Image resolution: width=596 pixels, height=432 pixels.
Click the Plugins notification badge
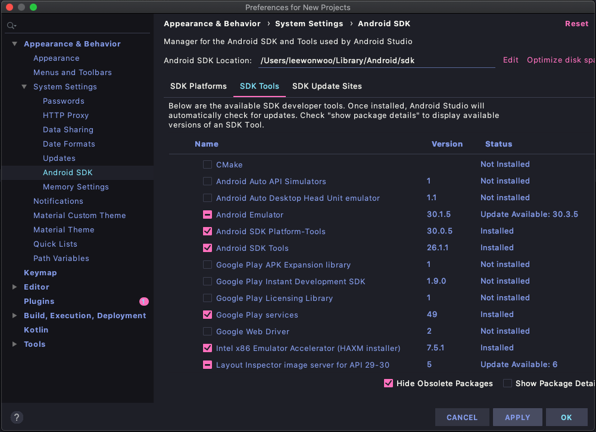tap(143, 302)
